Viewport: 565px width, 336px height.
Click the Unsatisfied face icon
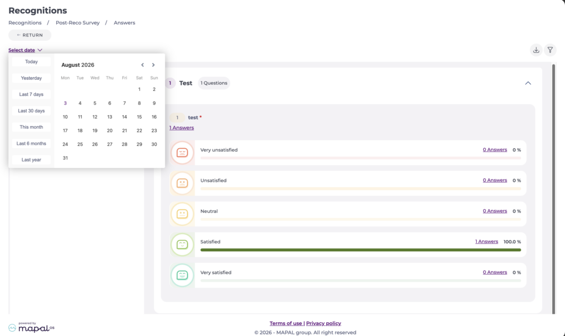coord(182,183)
